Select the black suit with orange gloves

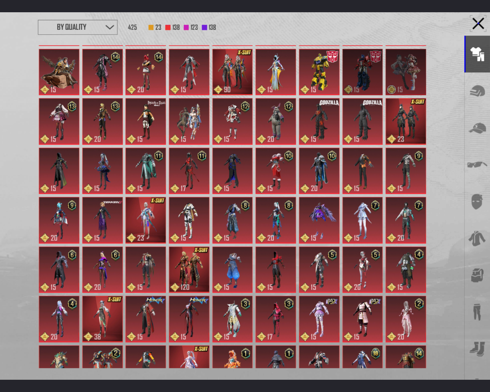pos(363,171)
